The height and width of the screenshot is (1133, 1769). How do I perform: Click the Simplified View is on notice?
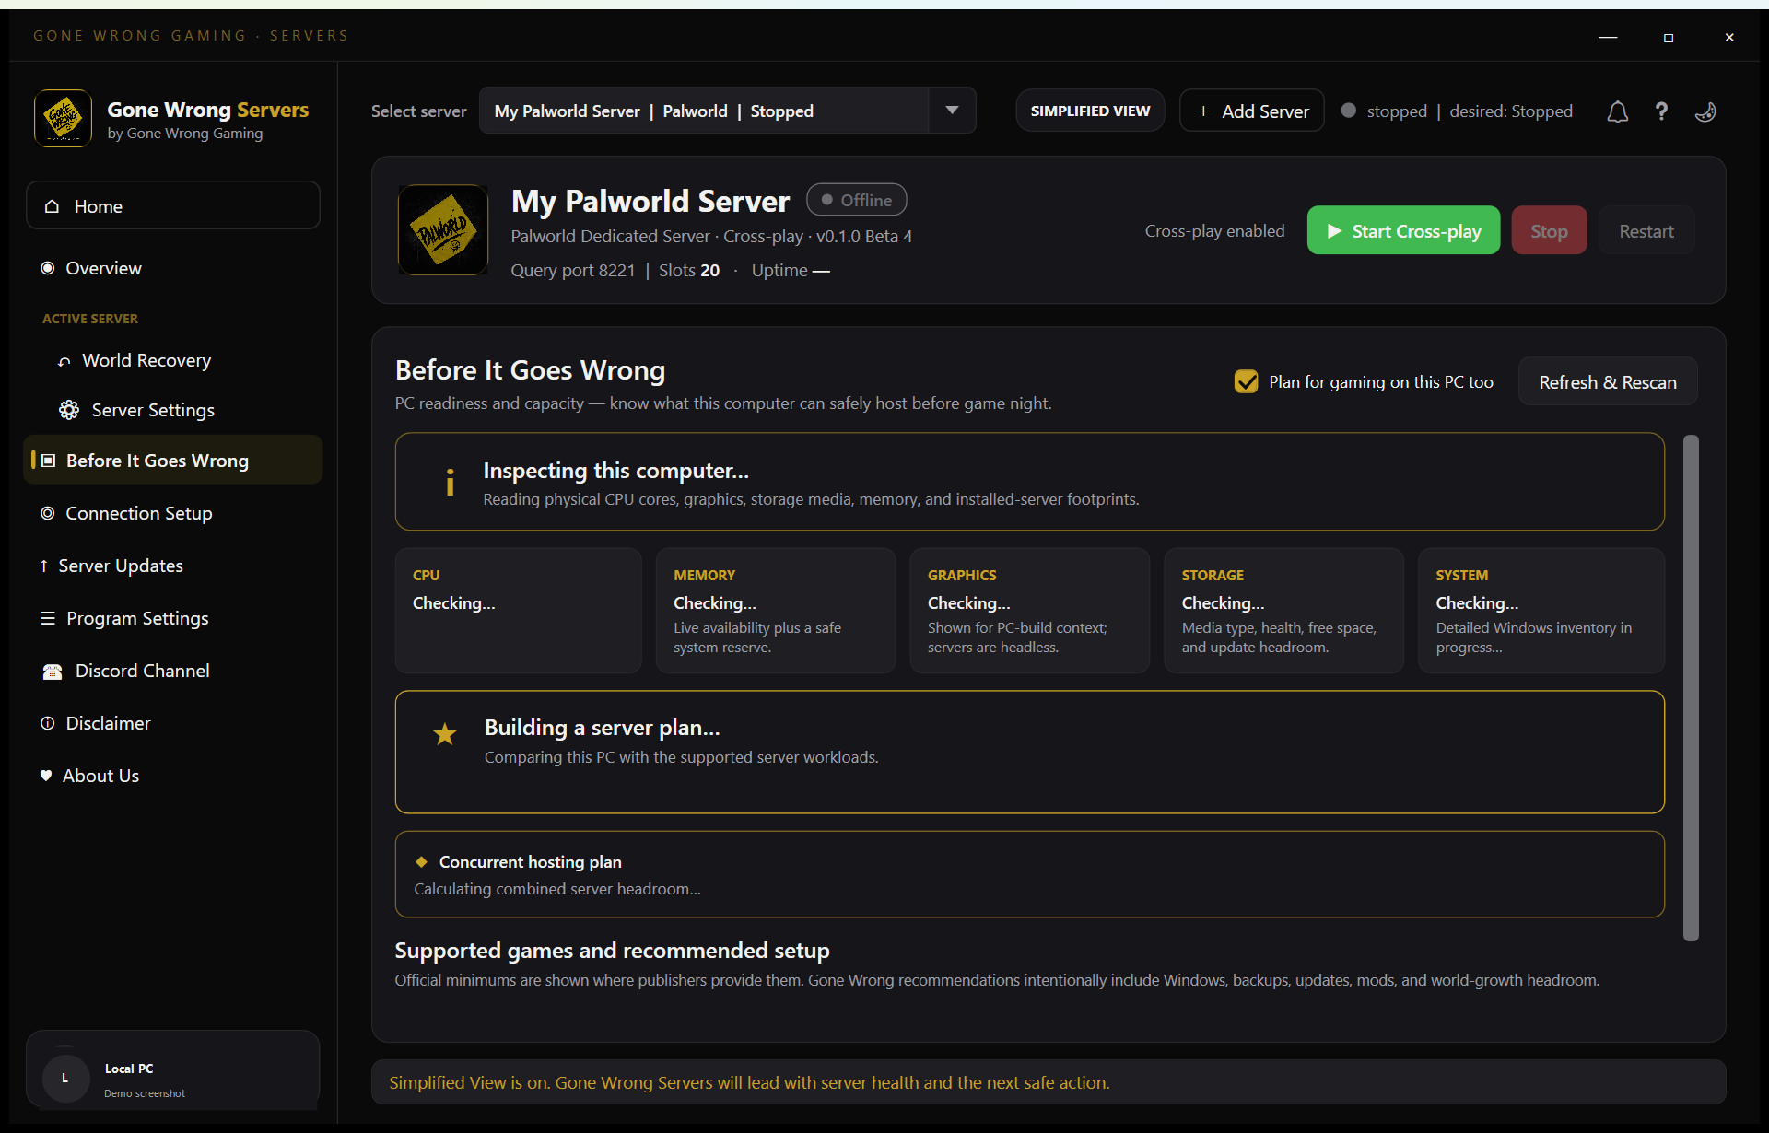(x=1049, y=1082)
